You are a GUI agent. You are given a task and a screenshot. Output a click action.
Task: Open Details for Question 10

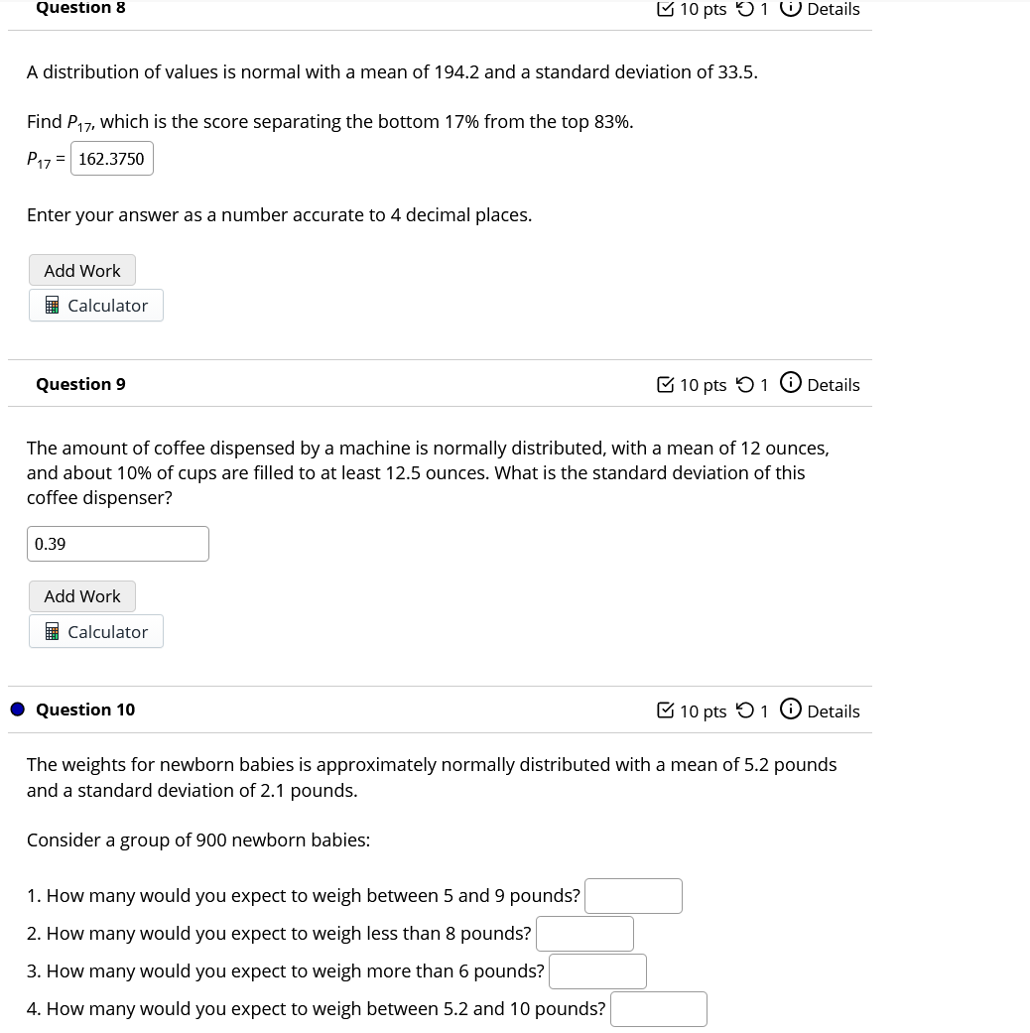coord(834,711)
